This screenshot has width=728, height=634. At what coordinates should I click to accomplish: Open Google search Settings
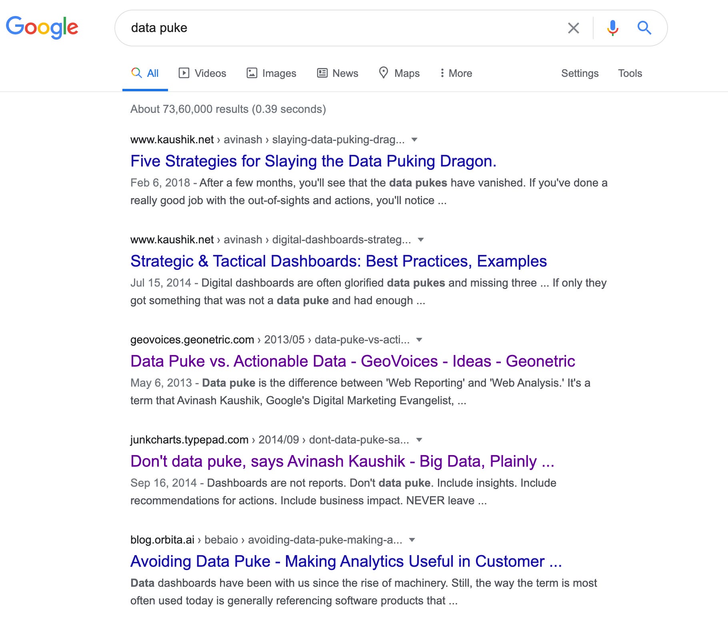click(x=580, y=73)
